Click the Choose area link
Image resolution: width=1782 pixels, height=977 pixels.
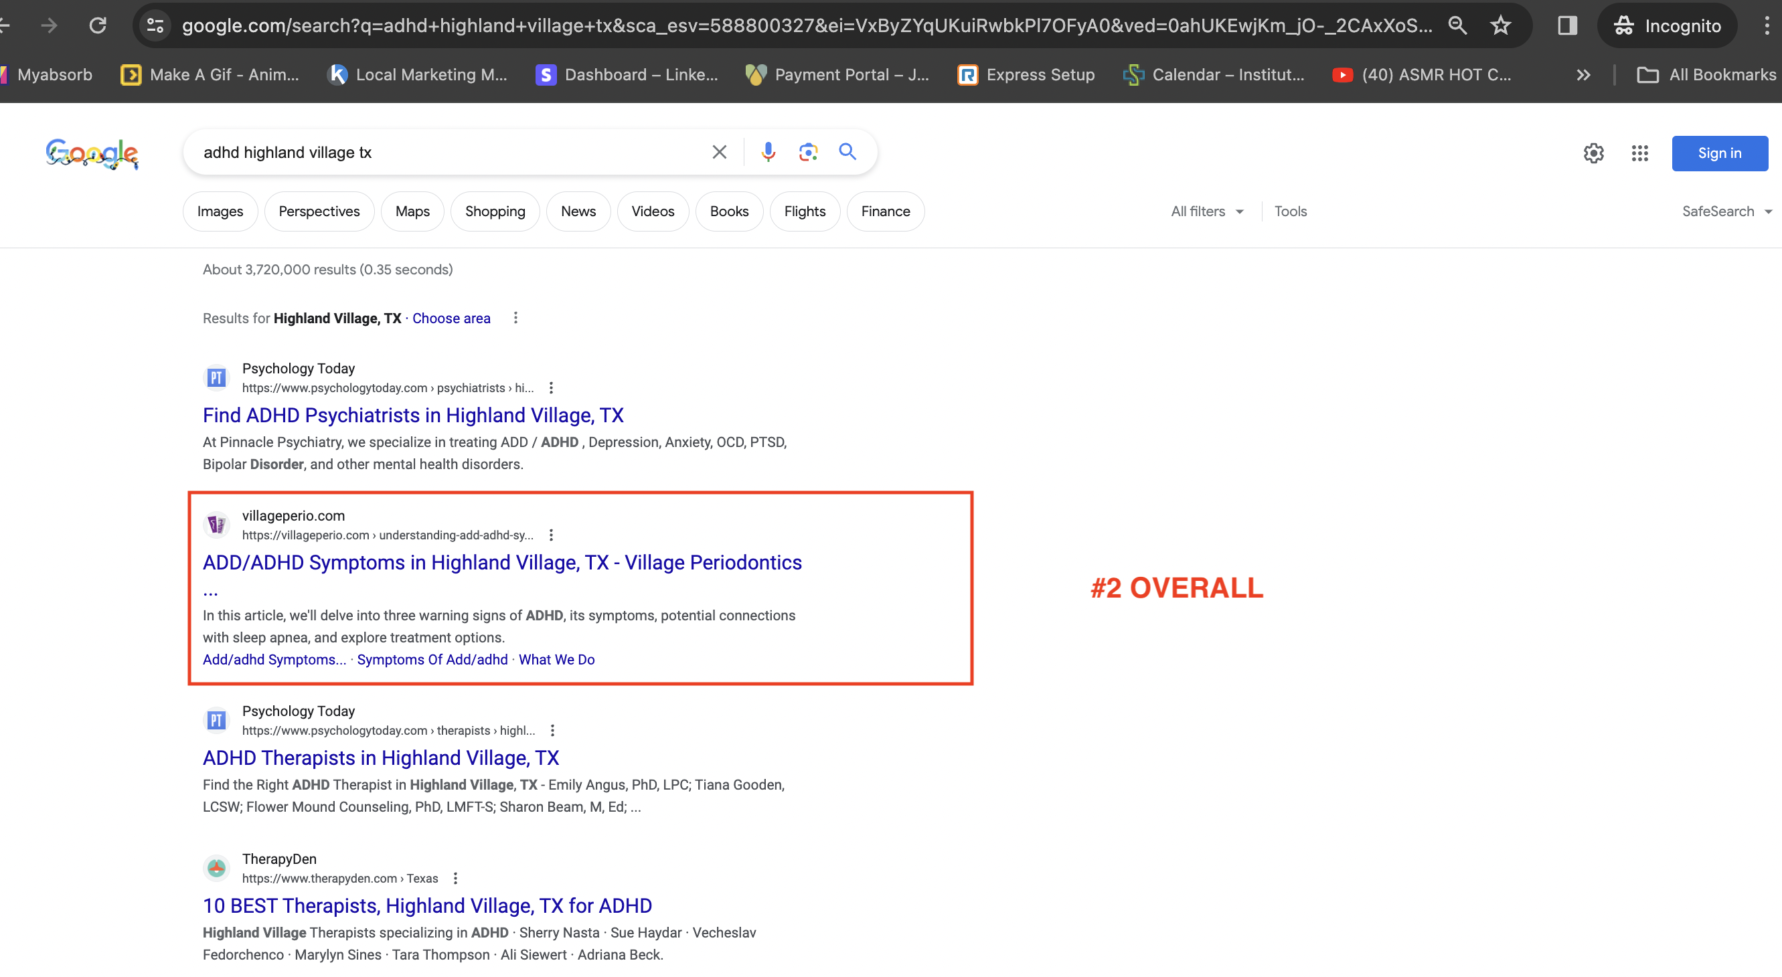[451, 318]
